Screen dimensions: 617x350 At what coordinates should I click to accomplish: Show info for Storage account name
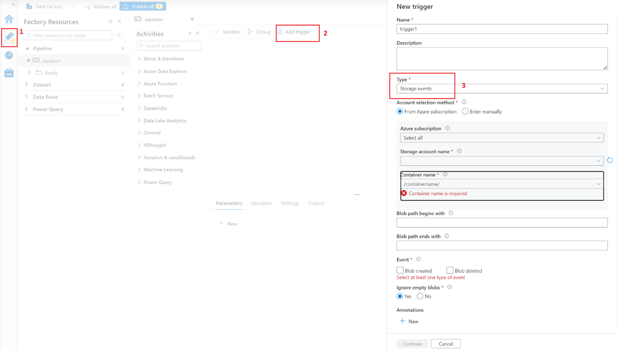459,151
